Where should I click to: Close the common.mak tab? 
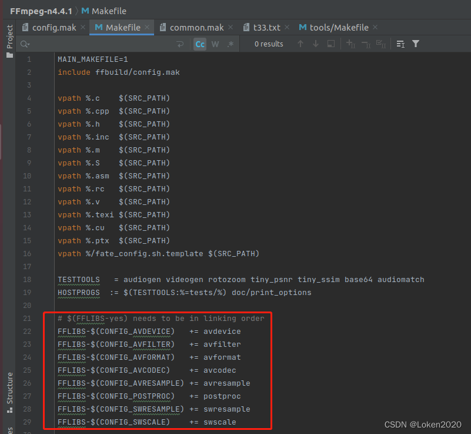pyautogui.click(x=231, y=27)
